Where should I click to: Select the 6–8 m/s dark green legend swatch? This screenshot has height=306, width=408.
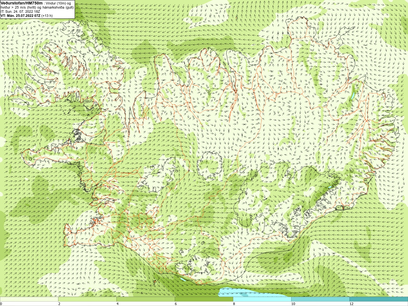point(204,299)
